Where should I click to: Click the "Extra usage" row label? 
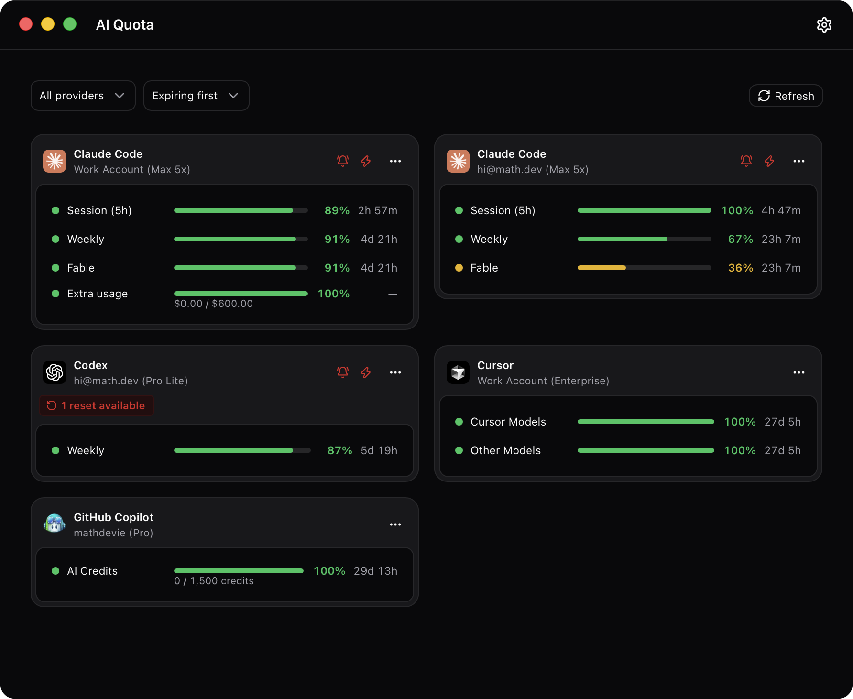[x=98, y=294]
